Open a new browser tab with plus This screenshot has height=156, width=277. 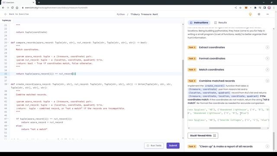coord(39,3)
